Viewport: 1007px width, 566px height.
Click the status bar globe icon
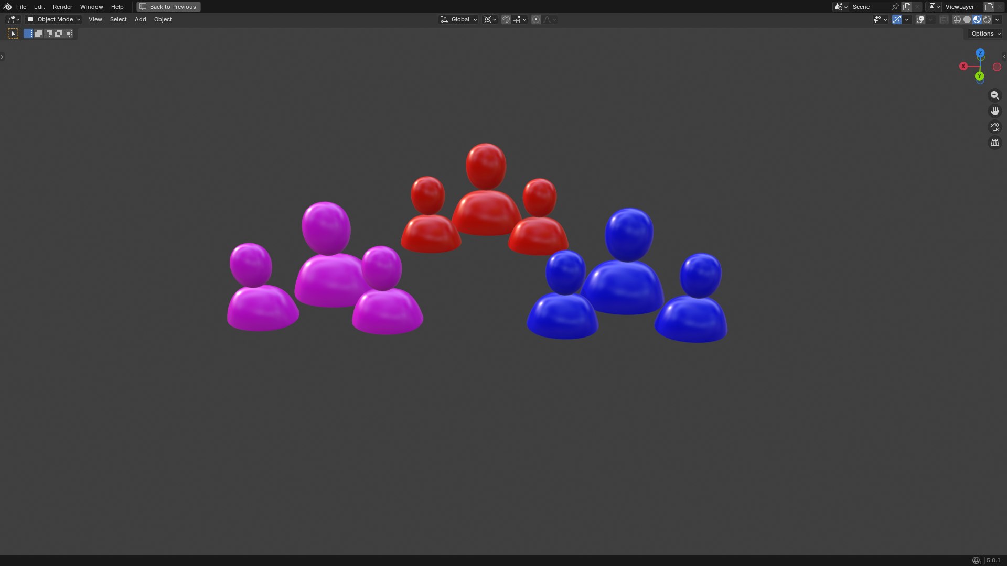[976, 560]
